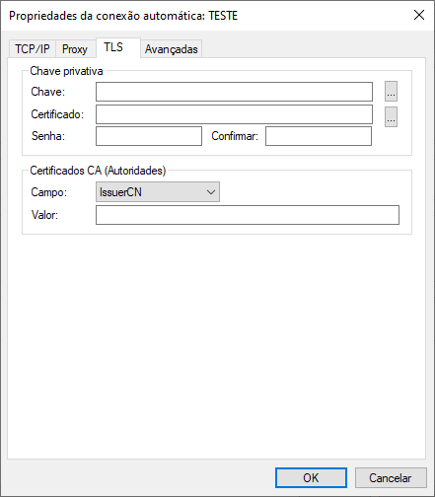Switch to the TCP/IP tab
Screen dimensions: 435x497
tap(33, 49)
